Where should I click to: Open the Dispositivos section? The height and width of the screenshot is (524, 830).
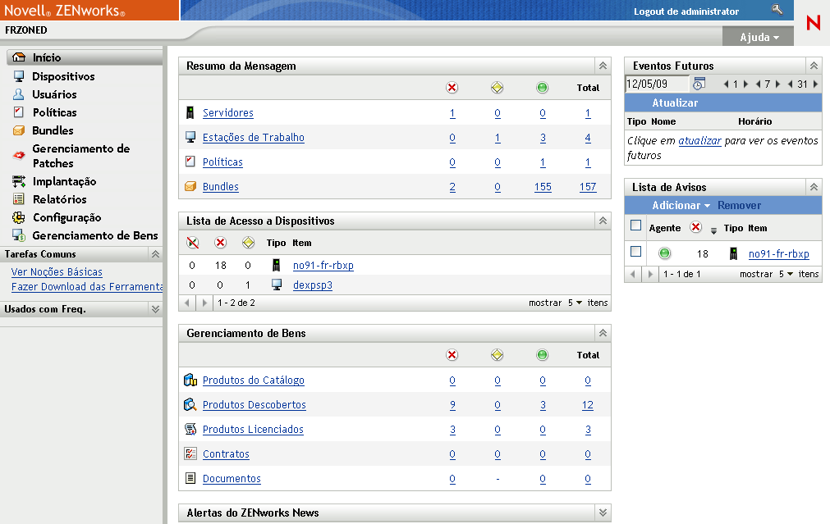pyautogui.click(x=63, y=76)
